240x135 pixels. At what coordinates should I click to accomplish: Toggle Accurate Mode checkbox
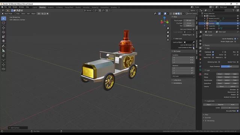[x=237, y=111]
